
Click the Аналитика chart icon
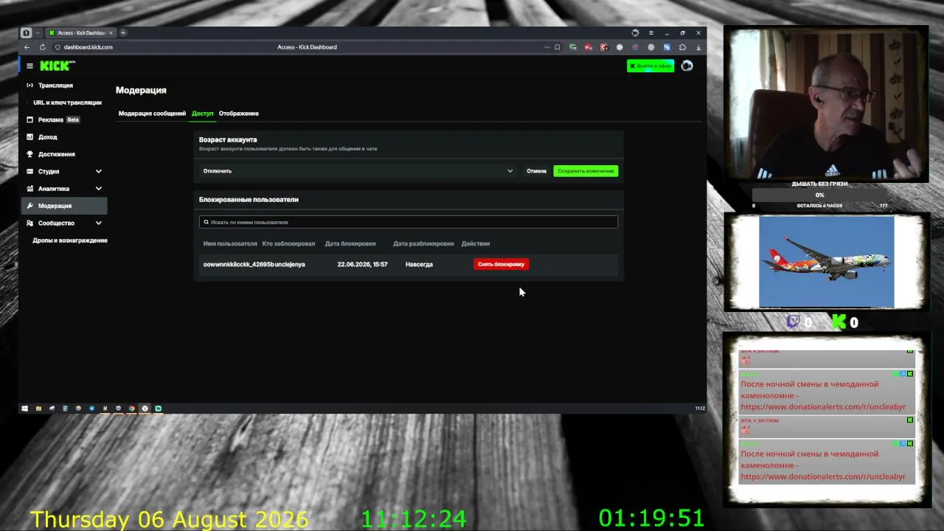(x=29, y=189)
